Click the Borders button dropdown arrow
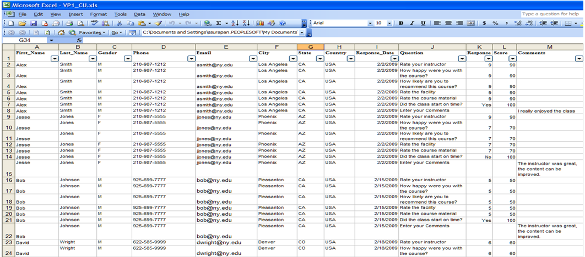Screen dimensions: 585x257 click(x=576, y=23)
